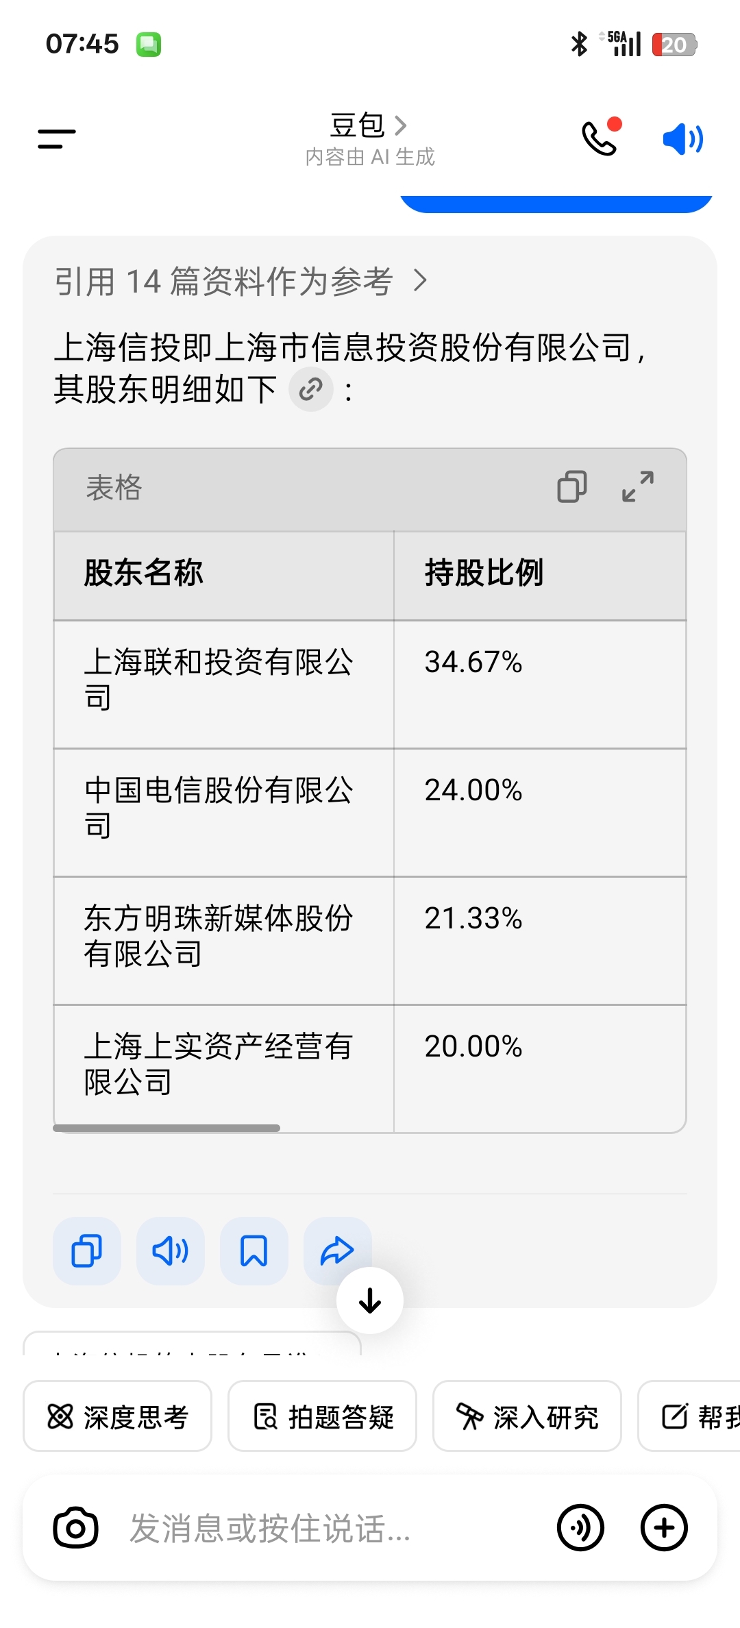The width and height of the screenshot is (740, 1628).
Task: Copy the table contents
Action: click(572, 487)
